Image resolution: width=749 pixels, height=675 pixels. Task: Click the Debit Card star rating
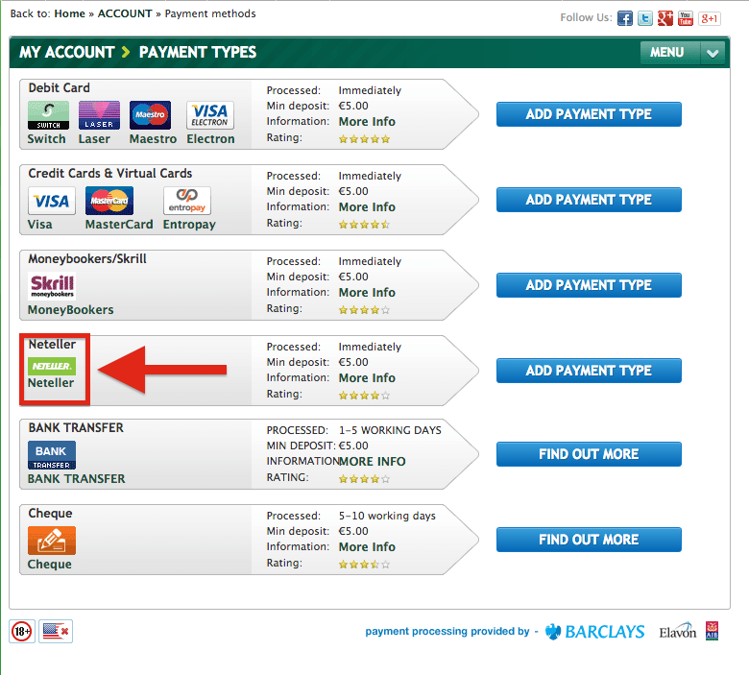pos(365,139)
